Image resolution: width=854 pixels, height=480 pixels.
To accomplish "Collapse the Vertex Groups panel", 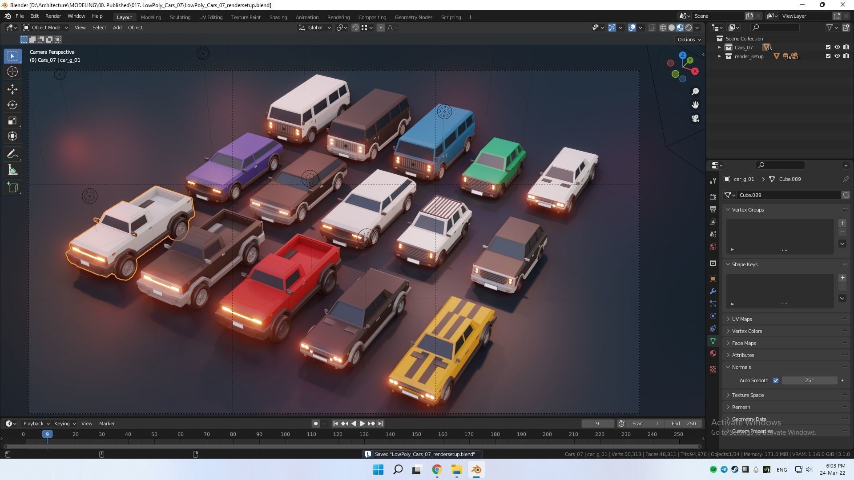I will pyautogui.click(x=786, y=210).
